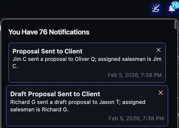This screenshot has width=179, height=128.
Task: Click the blue 76 unread badge
Action: click(175, 5)
